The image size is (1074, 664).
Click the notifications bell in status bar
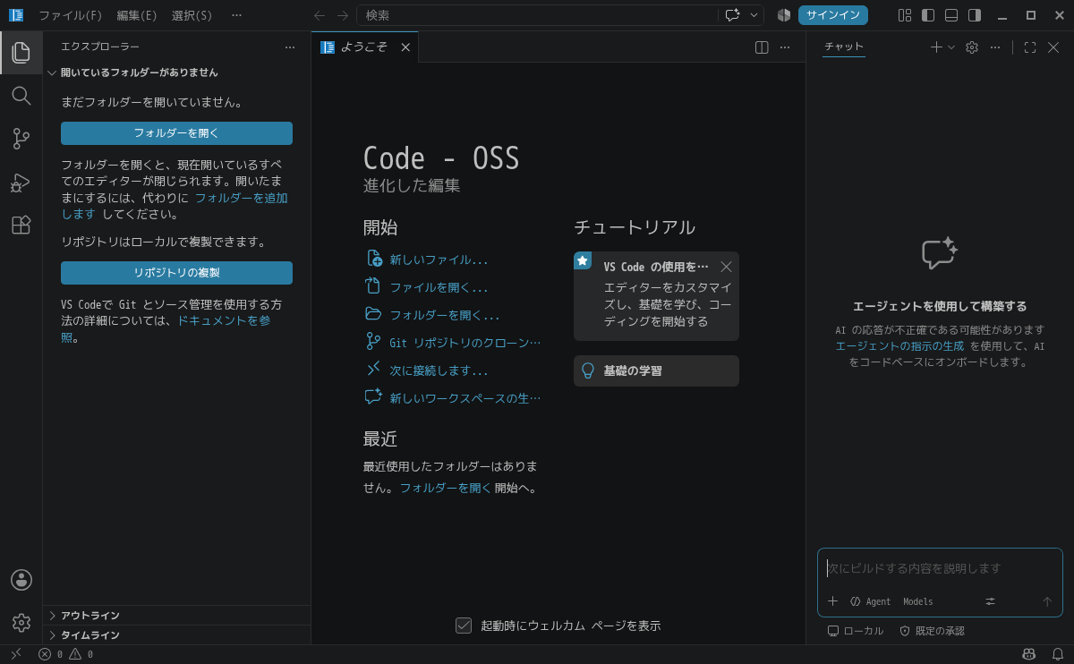click(x=1057, y=654)
